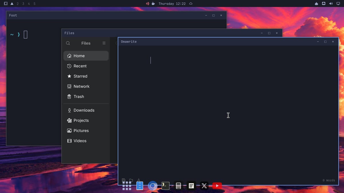
Task: Maximize the Foot terminal window
Action: 214,15
